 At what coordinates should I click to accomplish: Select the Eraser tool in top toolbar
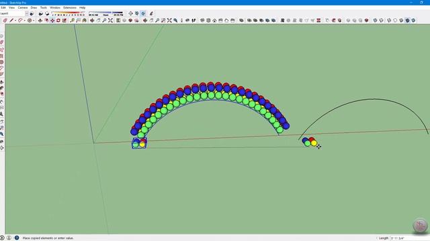pos(5,20)
